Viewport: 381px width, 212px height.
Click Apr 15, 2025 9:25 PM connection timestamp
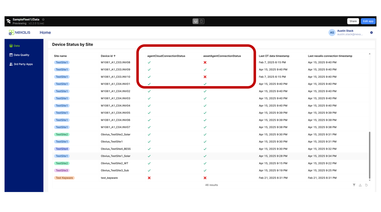tap(322, 171)
